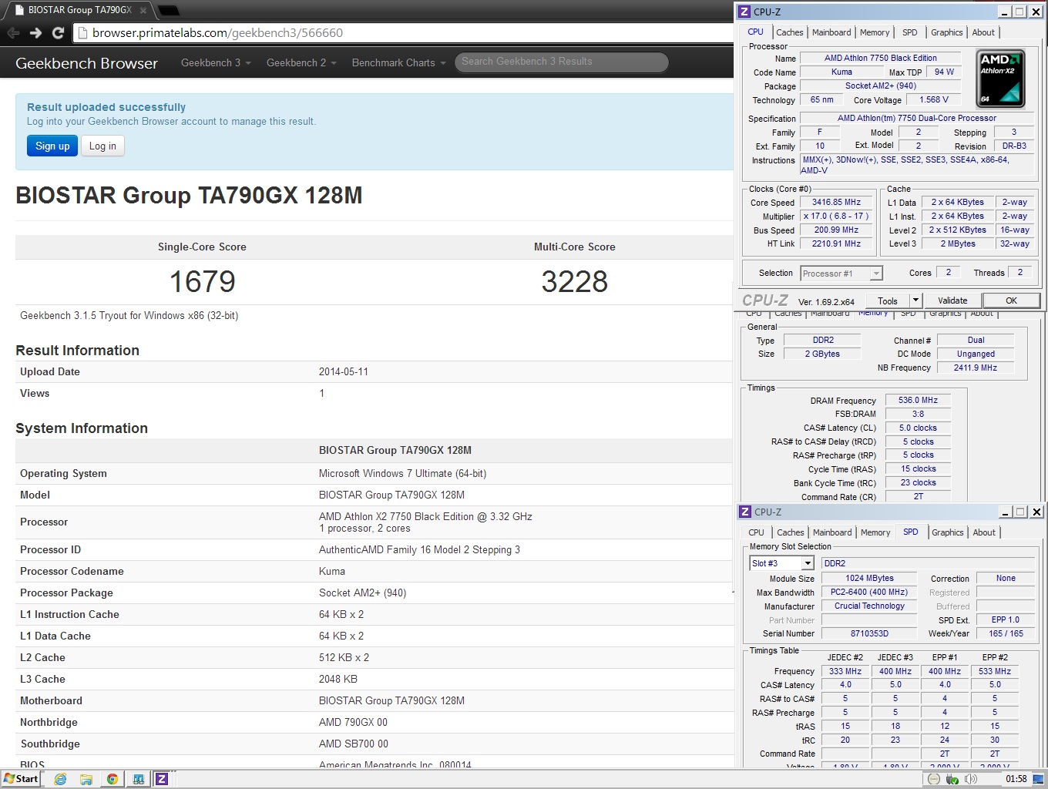Select SPD tab in top CPU-Z window

[910, 32]
